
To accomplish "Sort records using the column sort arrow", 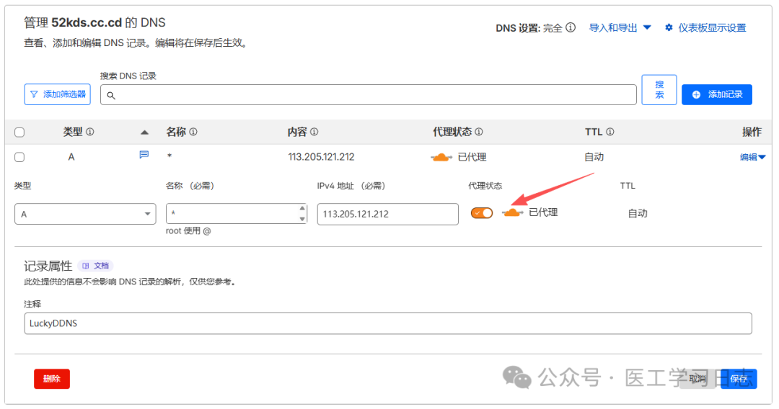I will tap(144, 132).
